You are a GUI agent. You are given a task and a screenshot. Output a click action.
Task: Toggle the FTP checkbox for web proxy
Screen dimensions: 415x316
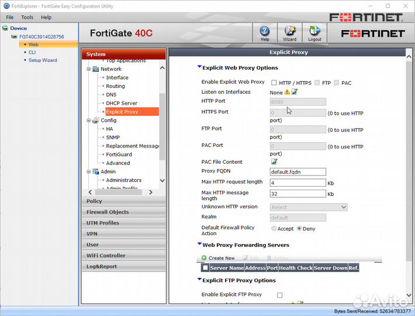(317, 83)
